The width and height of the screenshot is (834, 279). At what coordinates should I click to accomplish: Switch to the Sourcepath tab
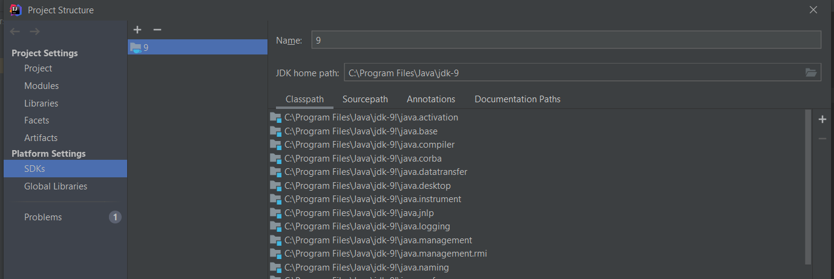point(365,99)
